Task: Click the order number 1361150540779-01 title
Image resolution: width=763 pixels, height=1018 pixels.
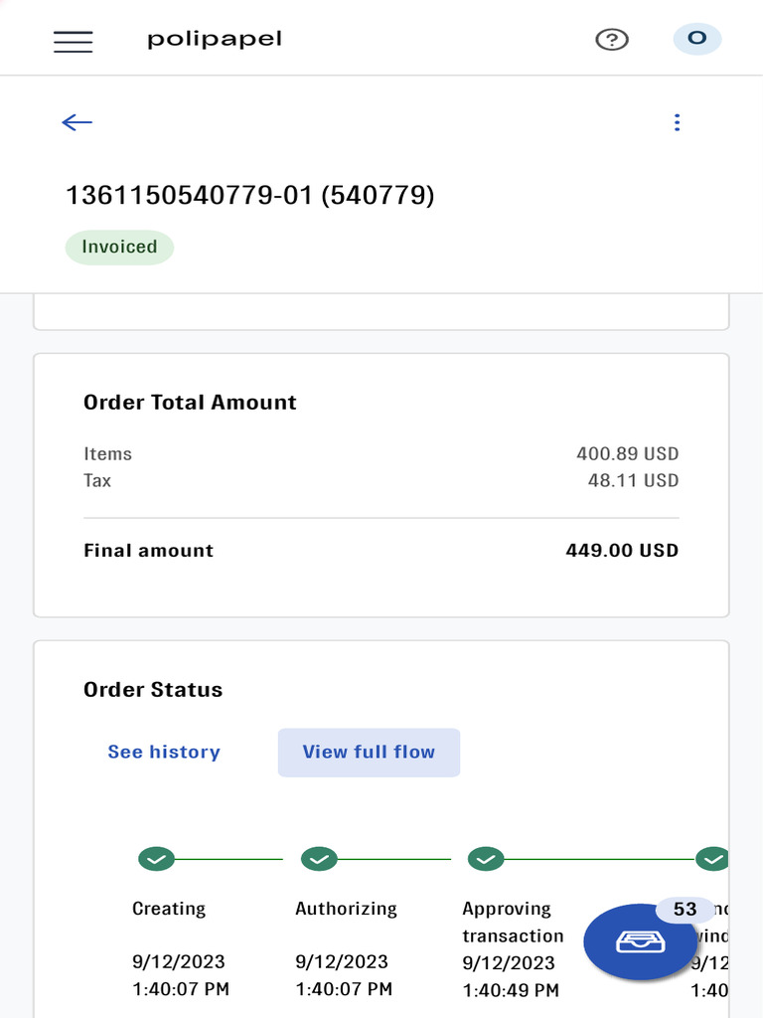Action: [249, 195]
